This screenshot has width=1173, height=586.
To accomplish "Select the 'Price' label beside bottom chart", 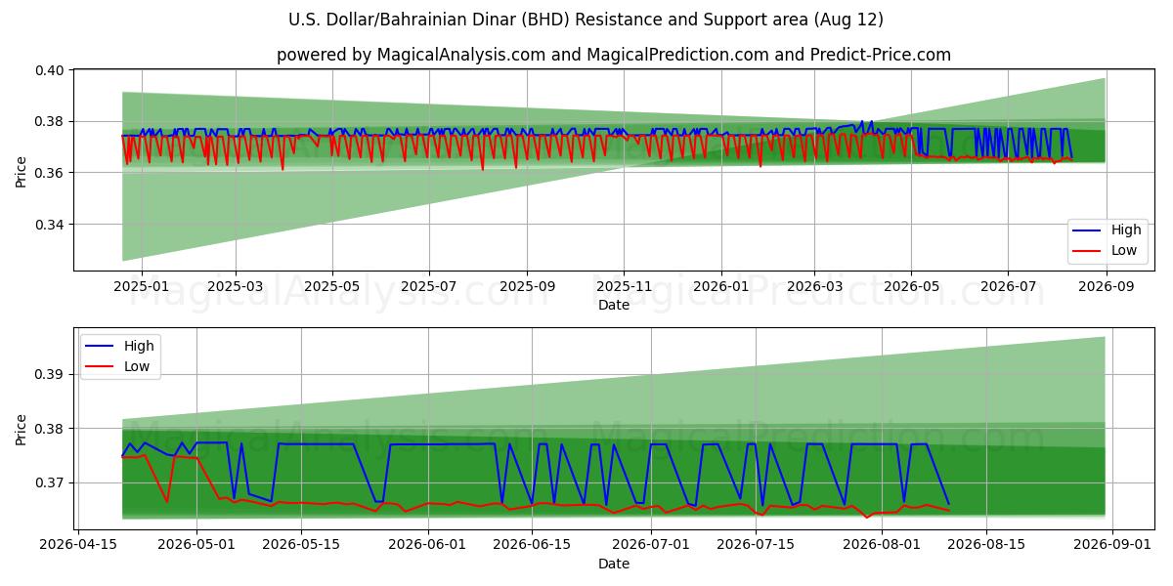I will coord(22,429).
